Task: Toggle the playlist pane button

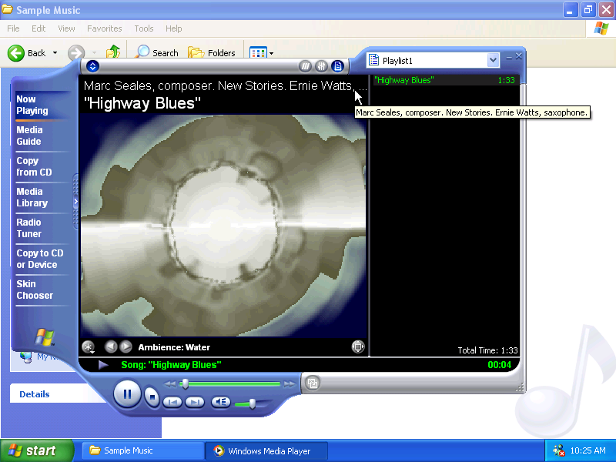Action: click(337, 66)
